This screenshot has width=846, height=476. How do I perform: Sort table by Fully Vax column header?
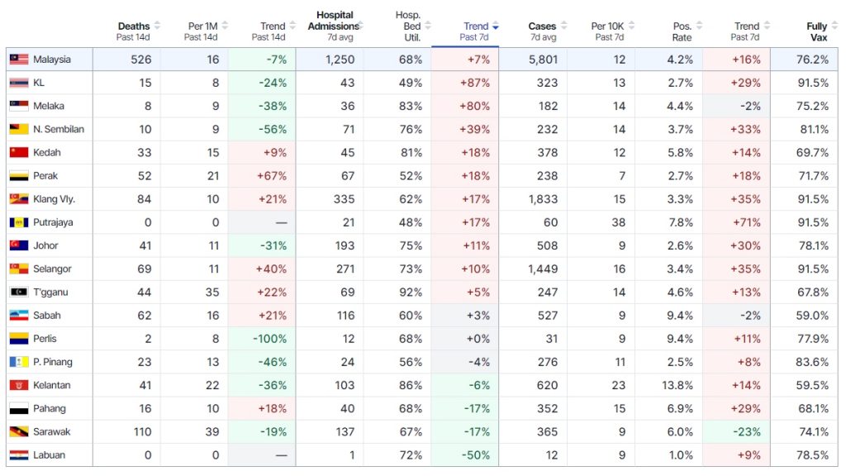(816, 31)
